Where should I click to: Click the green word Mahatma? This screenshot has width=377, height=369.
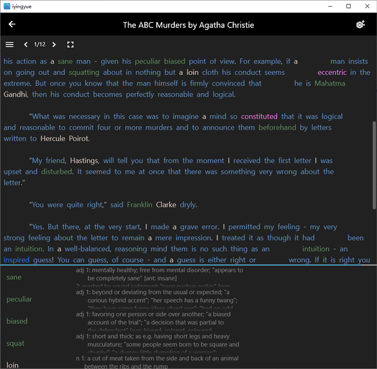click(x=330, y=83)
